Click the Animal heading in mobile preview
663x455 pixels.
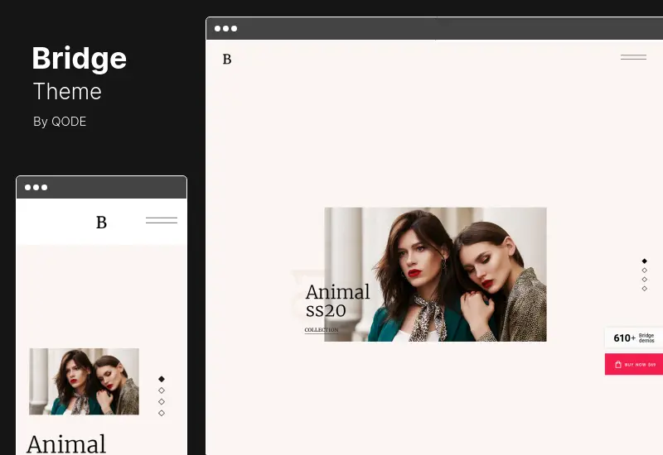(66, 444)
